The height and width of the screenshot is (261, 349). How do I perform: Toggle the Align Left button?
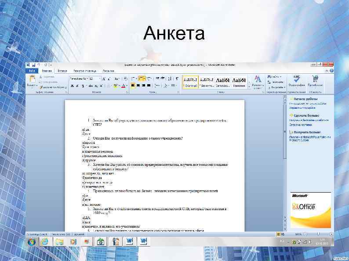(x=133, y=85)
